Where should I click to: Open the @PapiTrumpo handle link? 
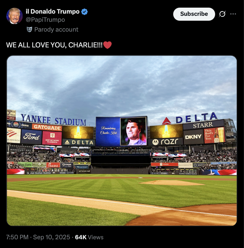click(x=45, y=20)
